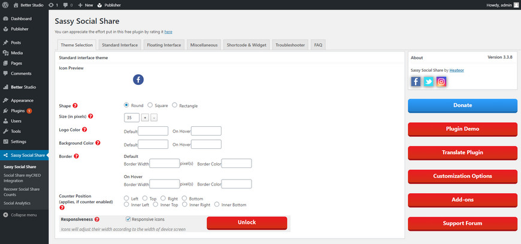This screenshot has width=521, height=244.
Task: Open the comments bubble in admin bar
Action: coord(68,5)
